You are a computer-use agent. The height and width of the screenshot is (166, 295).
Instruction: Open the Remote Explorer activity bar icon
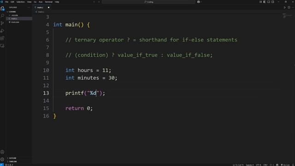click(x=2, y=46)
